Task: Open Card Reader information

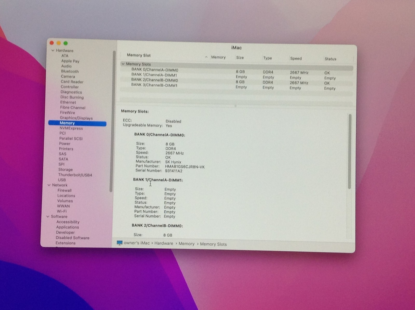Action: 72,82
